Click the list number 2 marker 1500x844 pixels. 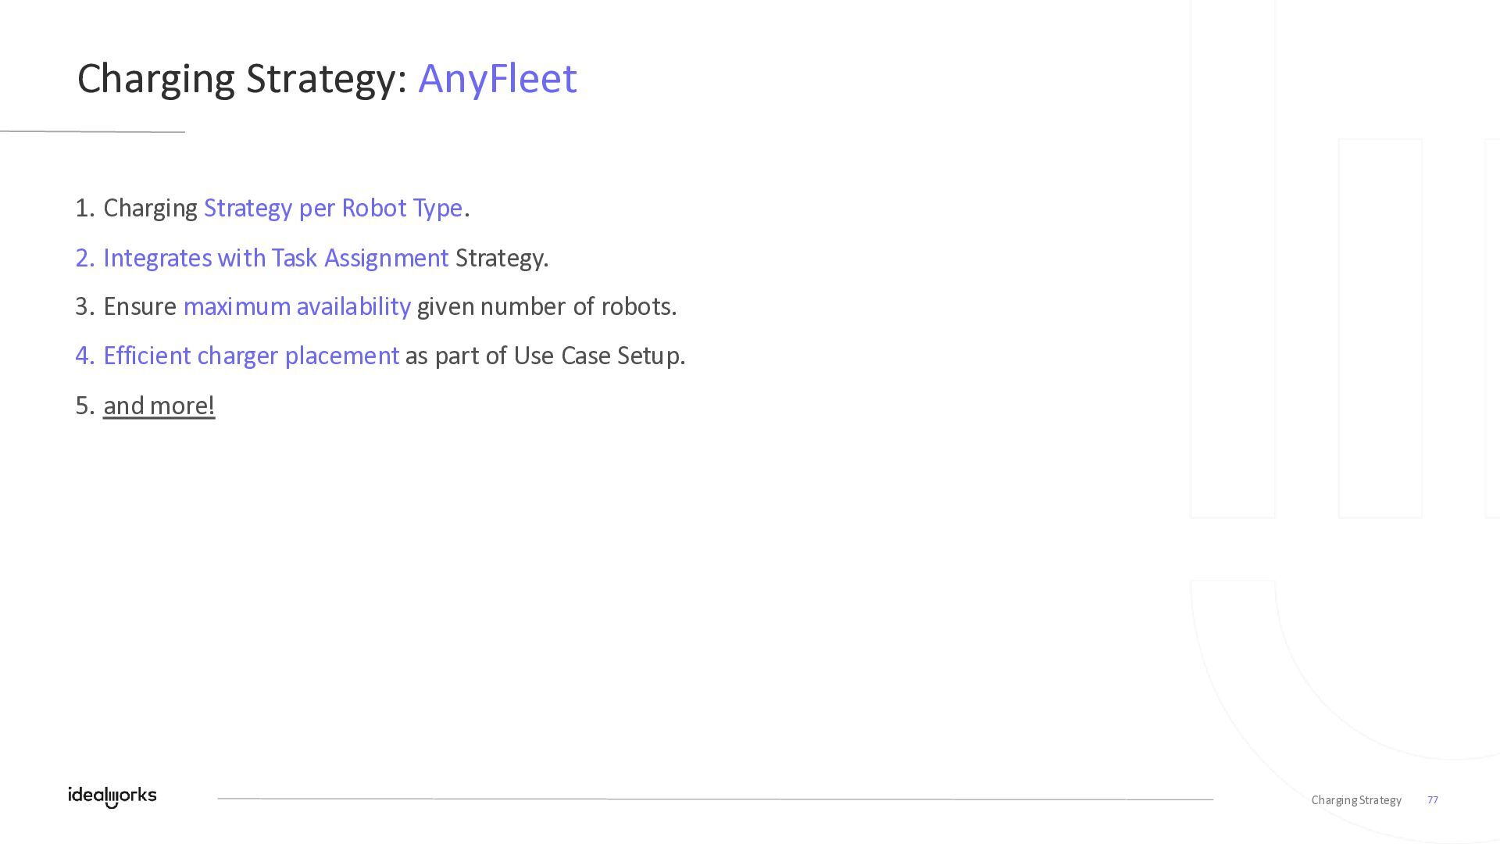click(84, 258)
